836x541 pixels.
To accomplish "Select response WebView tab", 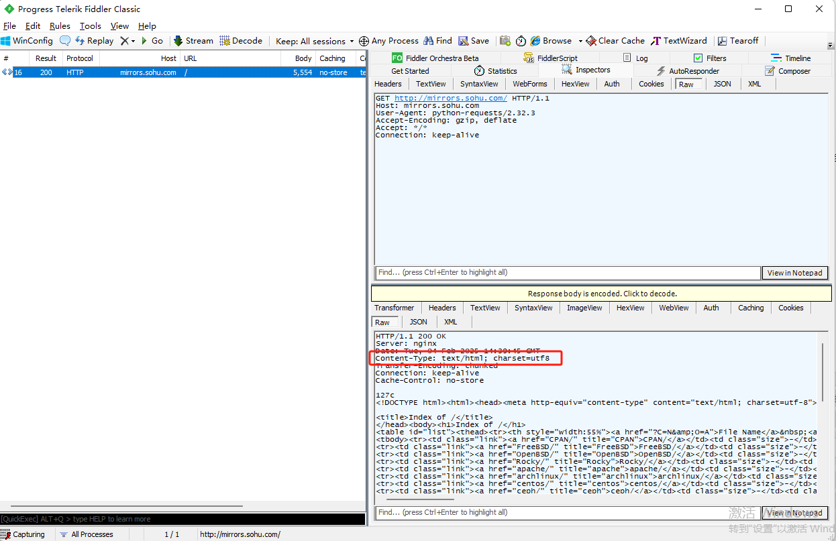I will tap(674, 308).
